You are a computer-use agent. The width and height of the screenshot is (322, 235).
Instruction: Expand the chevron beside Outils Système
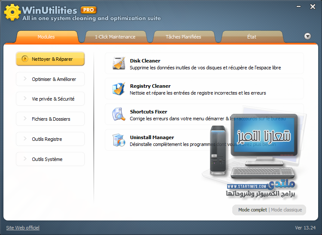pyautogui.click(x=25, y=159)
